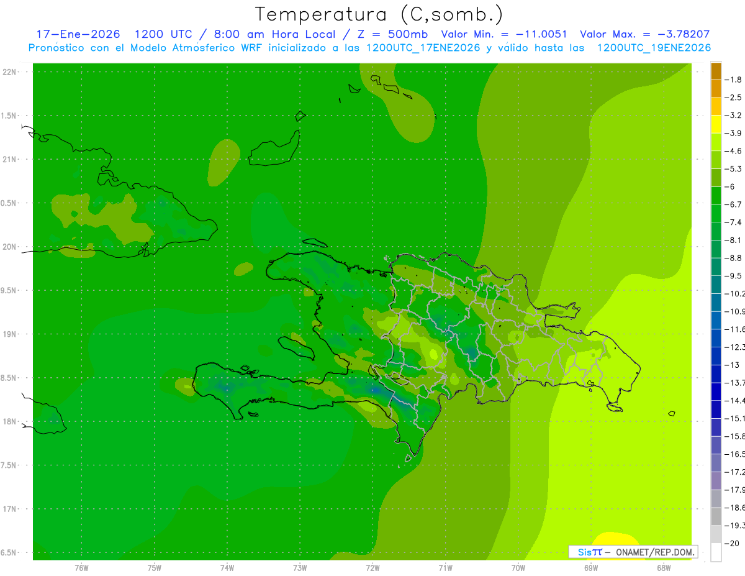Click the '72W' longitude label
The image size is (745, 576).
[x=372, y=568]
